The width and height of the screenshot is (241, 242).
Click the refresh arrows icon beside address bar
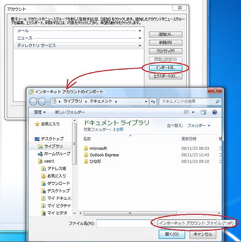point(153,102)
